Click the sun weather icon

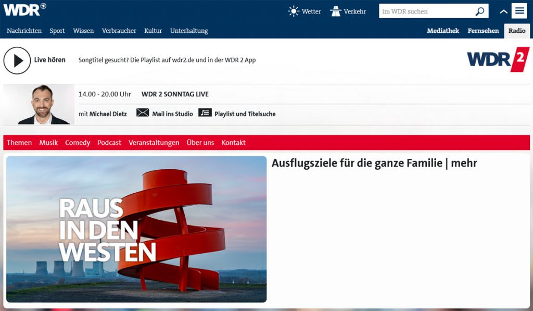pyautogui.click(x=294, y=11)
